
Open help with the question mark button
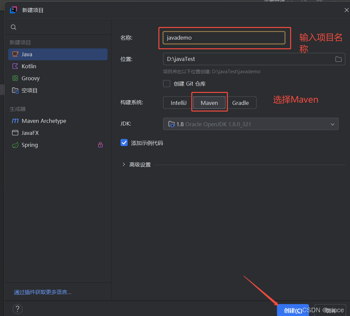pos(18,309)
